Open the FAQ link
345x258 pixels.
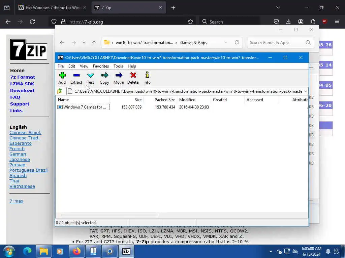15,97
